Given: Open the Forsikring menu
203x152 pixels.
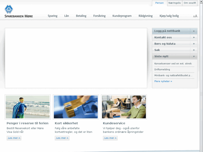Looking at the screenshot, I should tap(99, 16).
